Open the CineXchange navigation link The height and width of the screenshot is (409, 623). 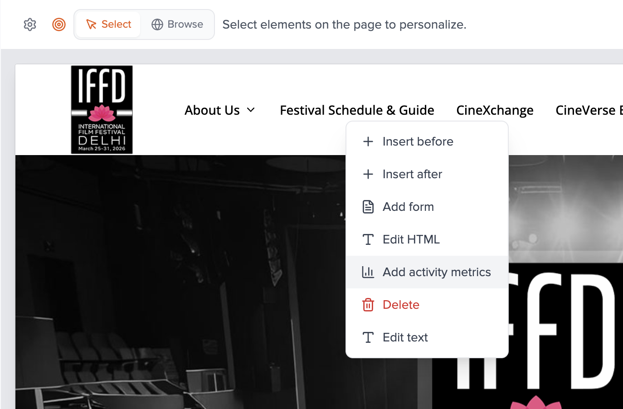(495, 110)
